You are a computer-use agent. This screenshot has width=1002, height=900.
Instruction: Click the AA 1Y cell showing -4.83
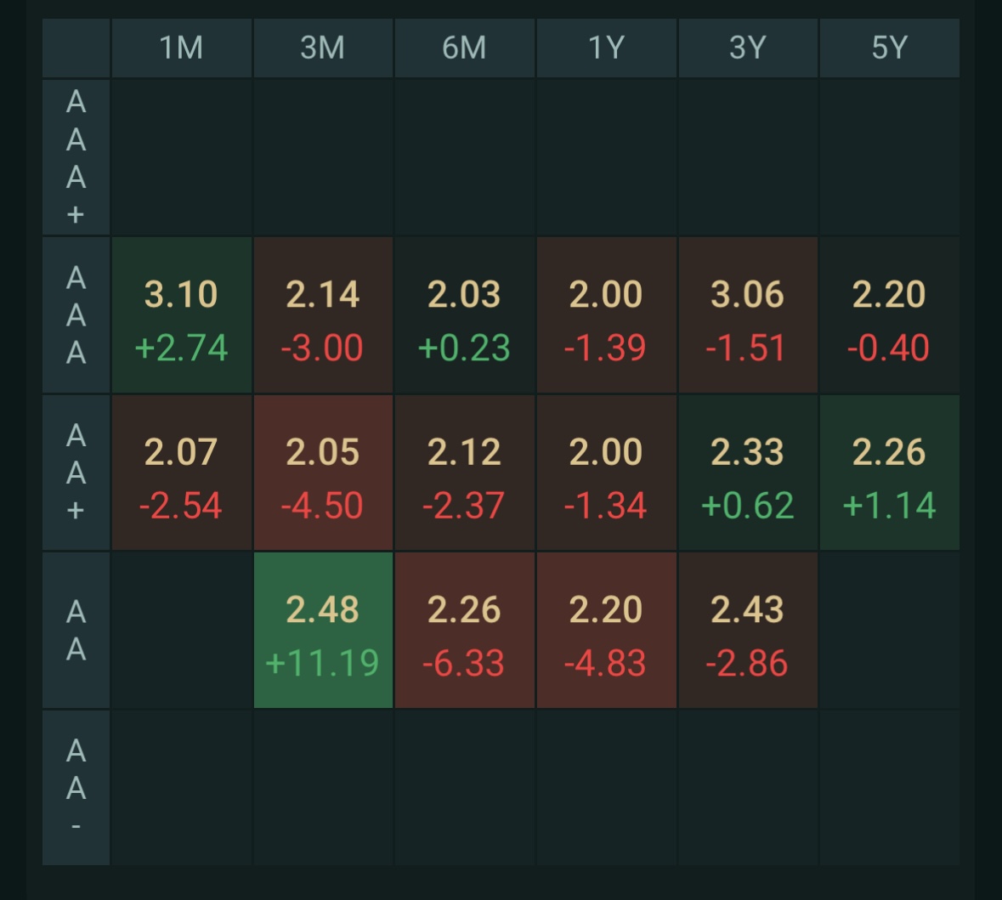tap(606, 631)
